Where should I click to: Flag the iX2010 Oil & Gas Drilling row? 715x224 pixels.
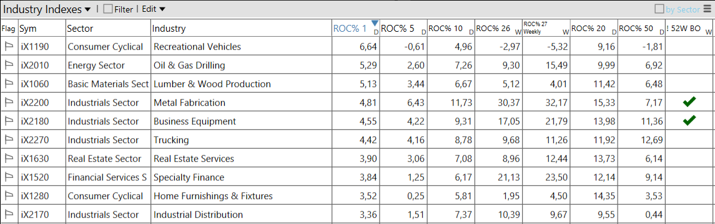tap(8, 65)
